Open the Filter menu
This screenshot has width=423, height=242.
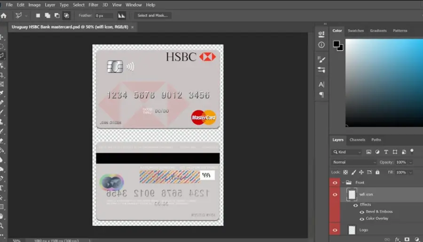click(94, 5)
